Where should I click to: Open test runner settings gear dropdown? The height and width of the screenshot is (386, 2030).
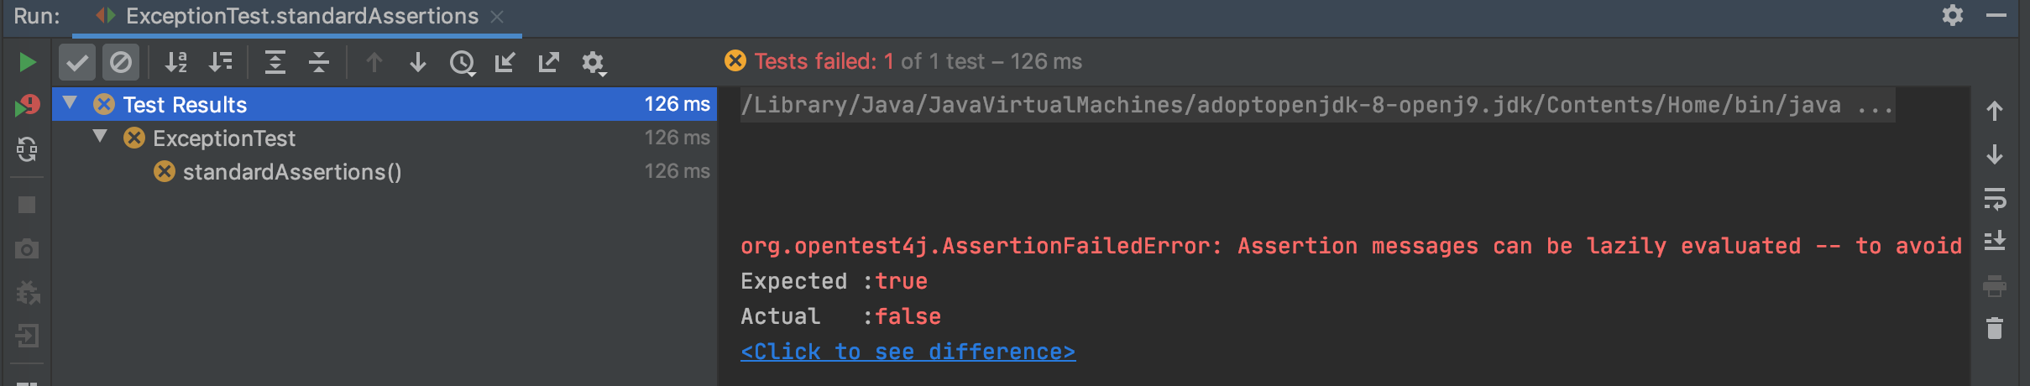(x=594, y=63)
